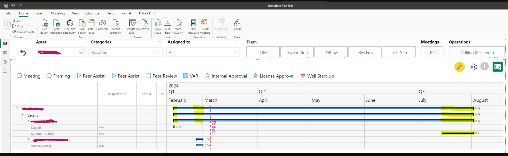Open the File menu

point(8,13)
